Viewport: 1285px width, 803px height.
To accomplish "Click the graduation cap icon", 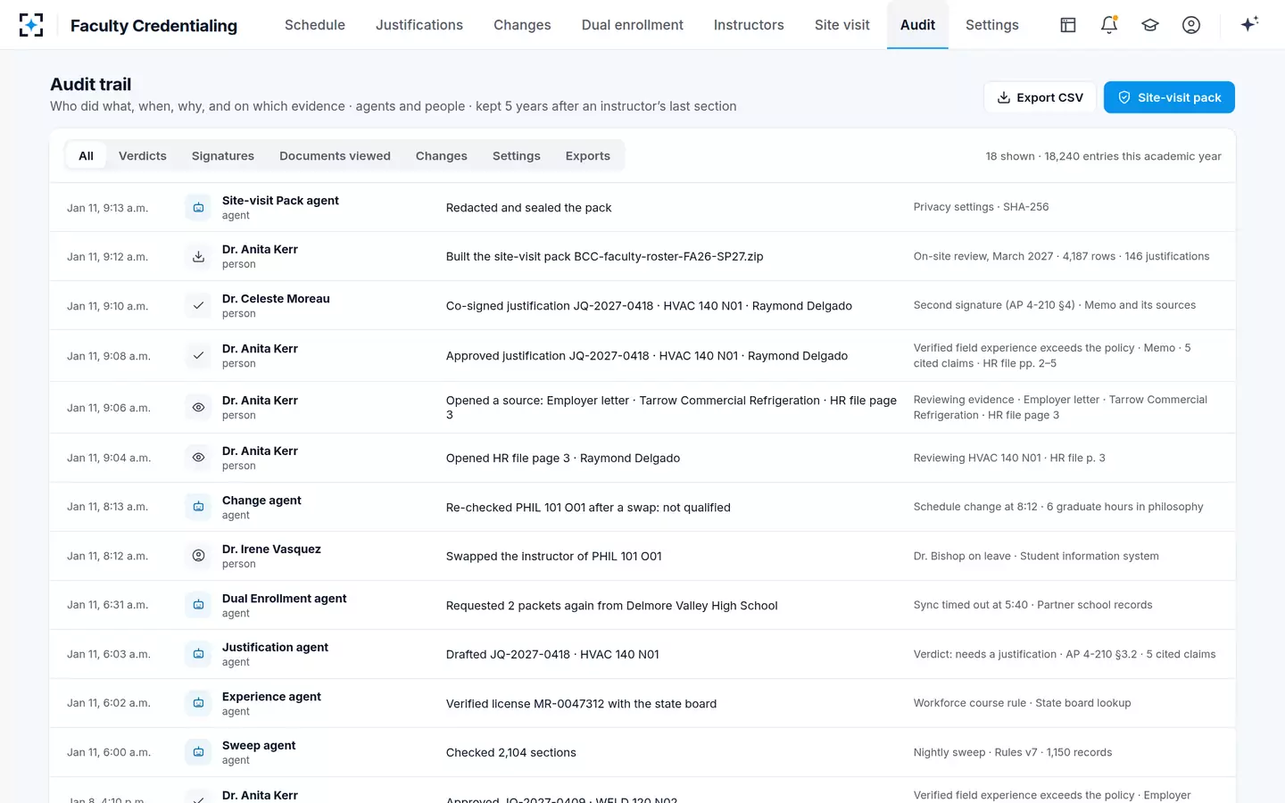I will (x=1150, y=25).
